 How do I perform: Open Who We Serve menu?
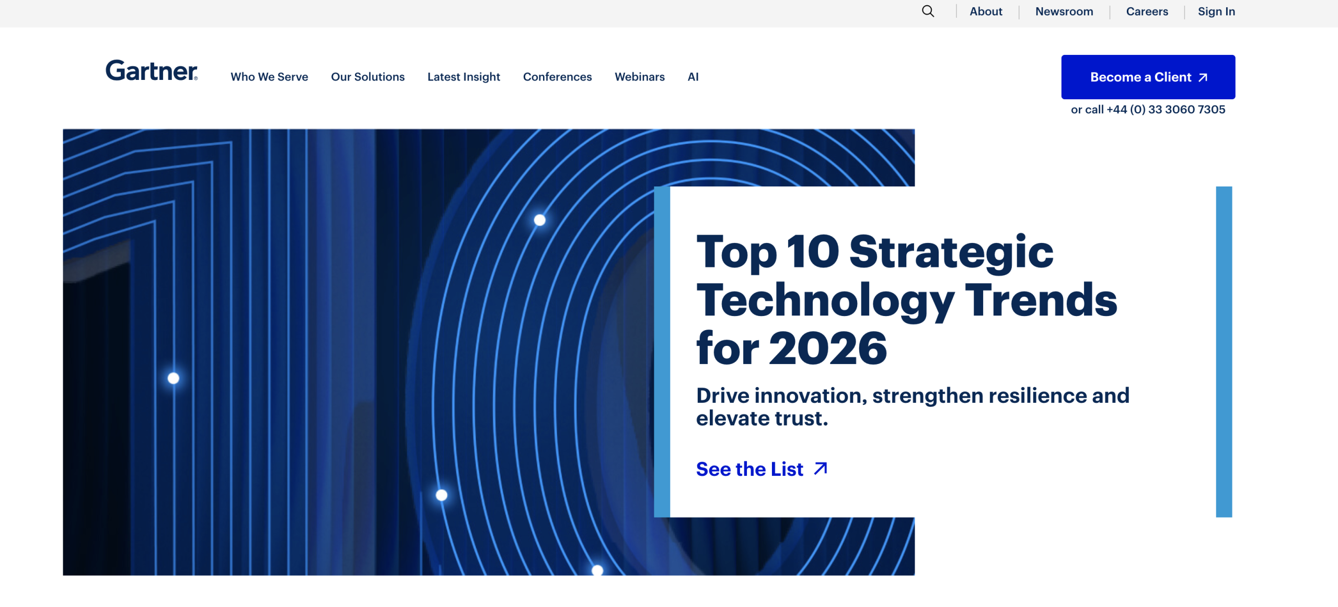[269, 77]
